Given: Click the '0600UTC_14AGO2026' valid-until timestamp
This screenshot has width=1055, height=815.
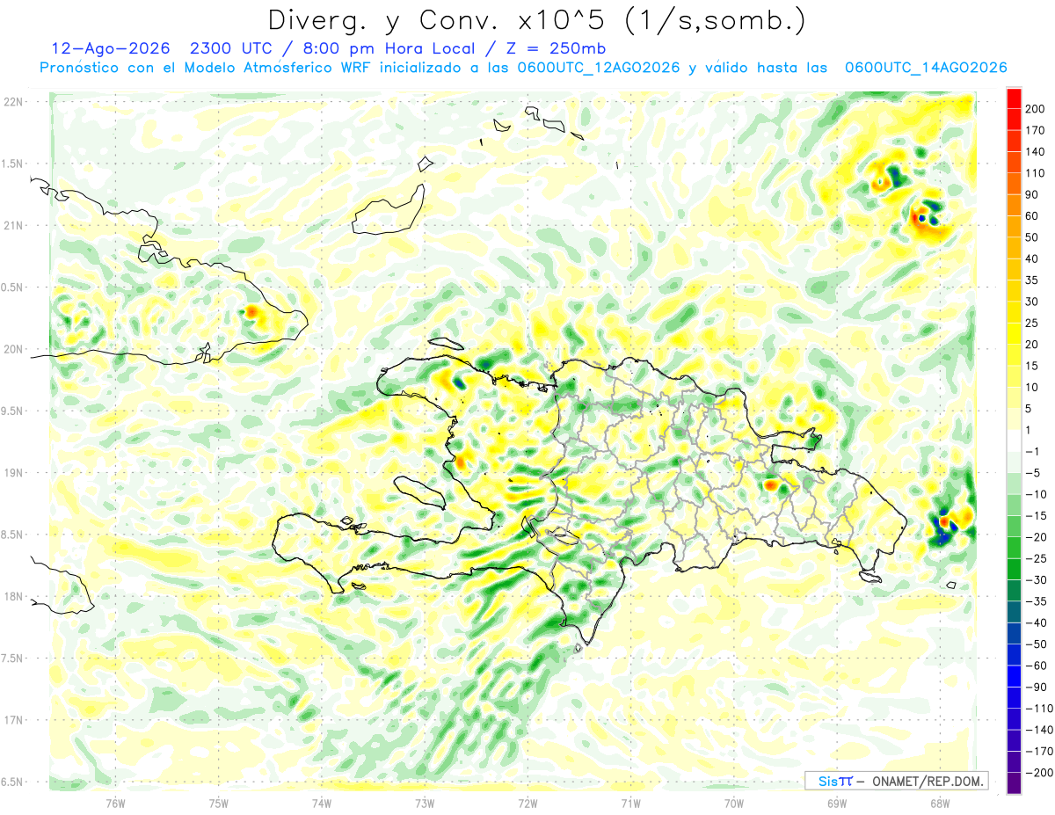Looking at the screenshot, I should coord(926,68).
